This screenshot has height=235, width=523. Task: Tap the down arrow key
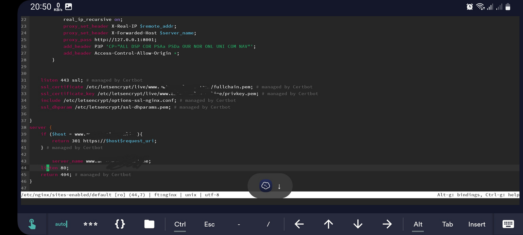pyautogui.click(x=358, y=224)
